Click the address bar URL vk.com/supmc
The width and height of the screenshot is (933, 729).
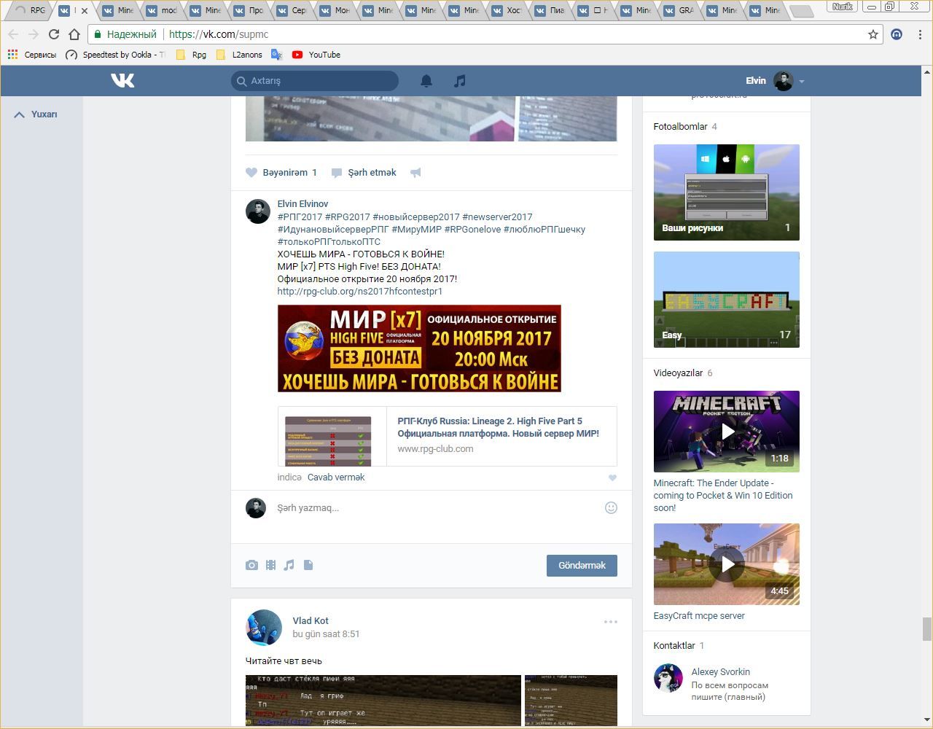coord(219,34)
